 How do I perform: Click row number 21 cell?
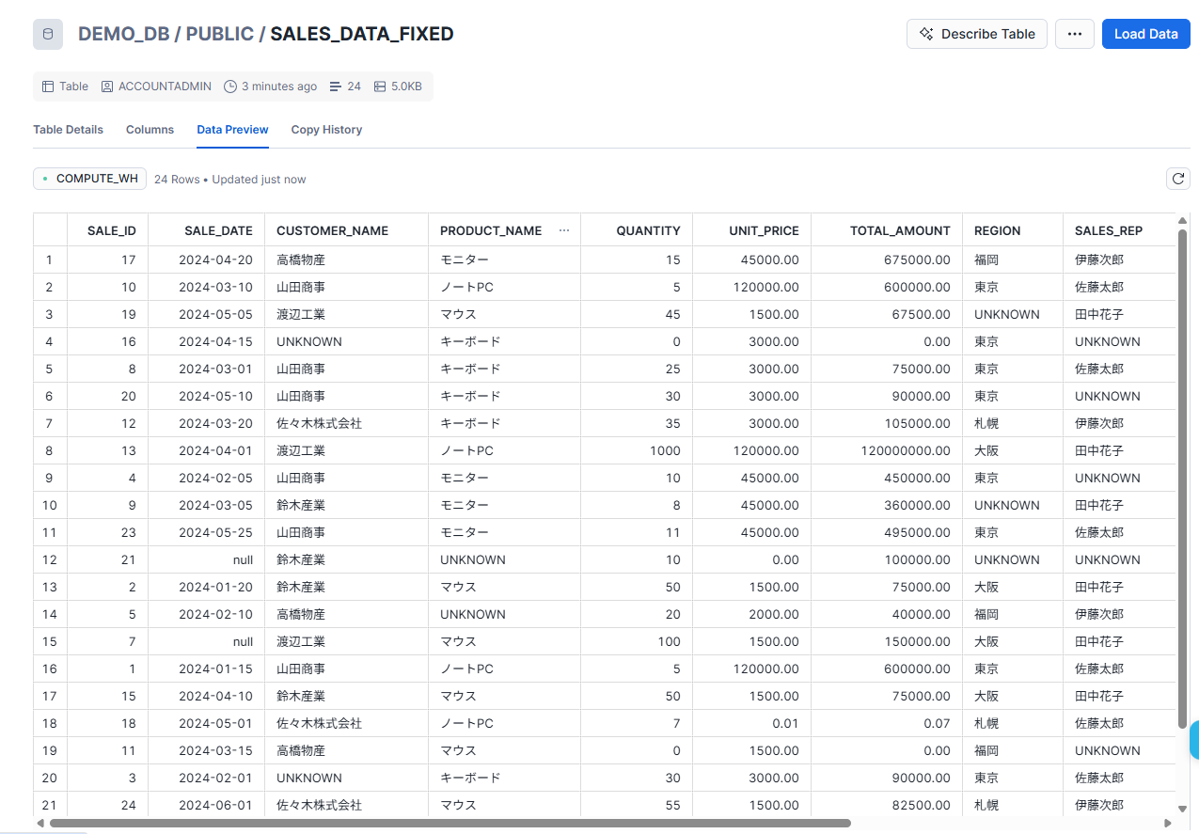click(50, 805)
